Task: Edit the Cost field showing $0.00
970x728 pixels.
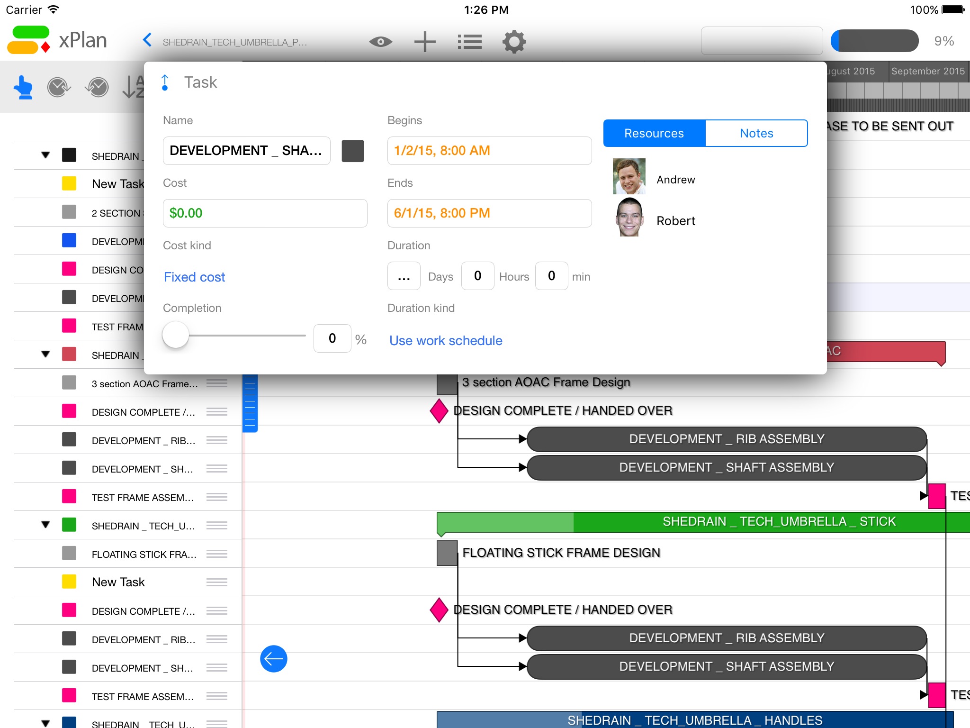Action: [x=265, y=213]
